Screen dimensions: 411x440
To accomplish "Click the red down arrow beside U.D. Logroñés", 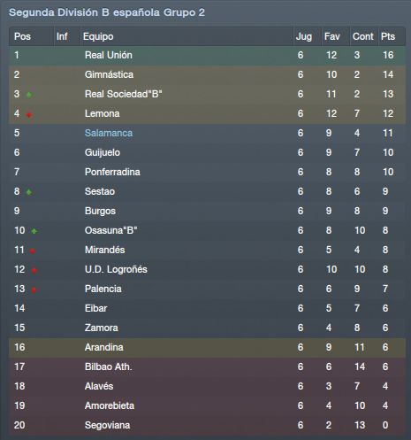I will point(34,270).
